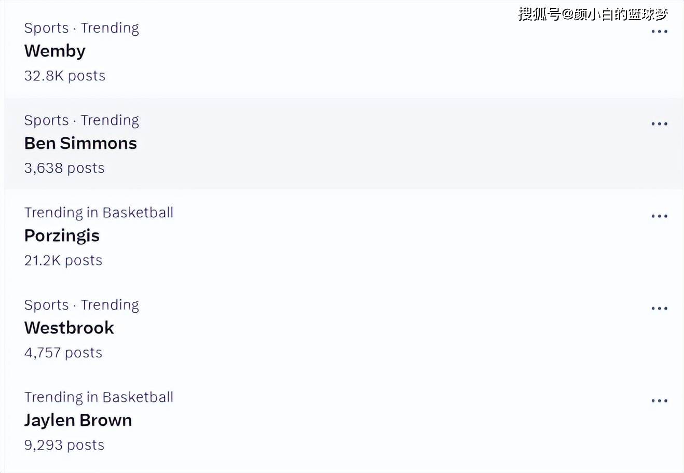Click Sports · Trending label above Ben Simmons
This screenshot has height=473, width=684.
81,120
